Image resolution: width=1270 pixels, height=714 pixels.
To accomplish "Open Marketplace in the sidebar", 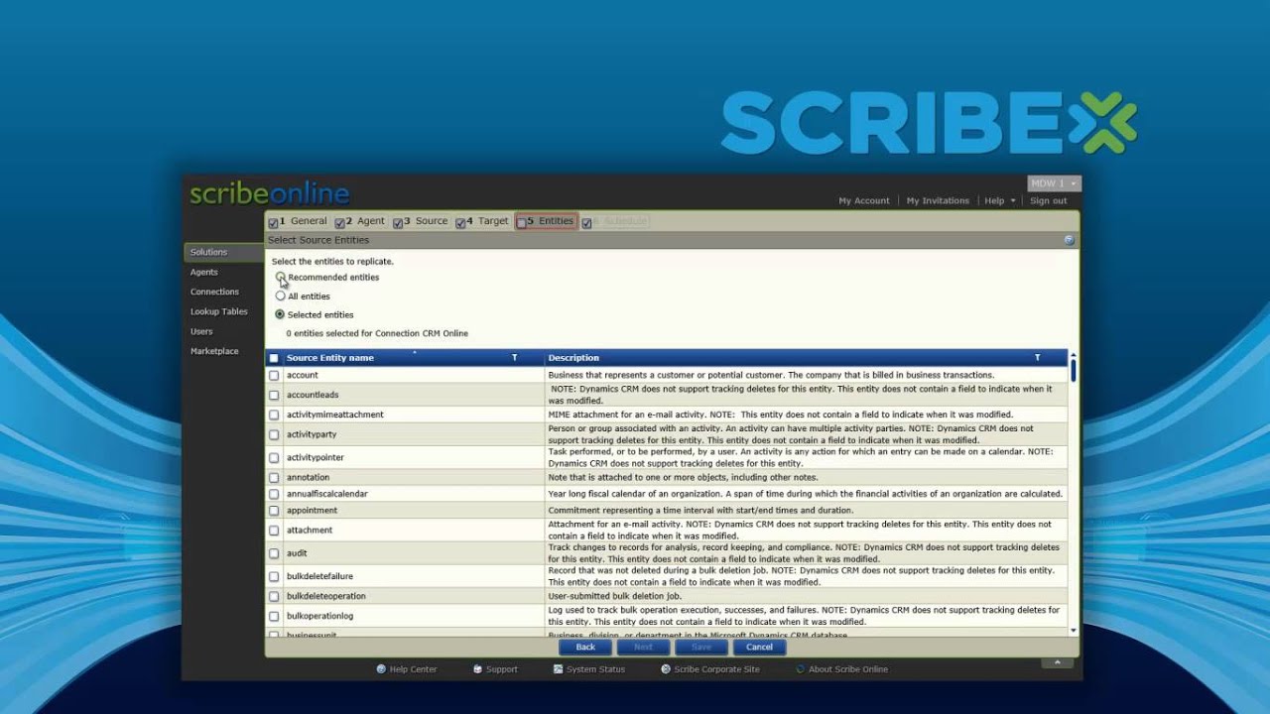I will [x=214, y=351].
